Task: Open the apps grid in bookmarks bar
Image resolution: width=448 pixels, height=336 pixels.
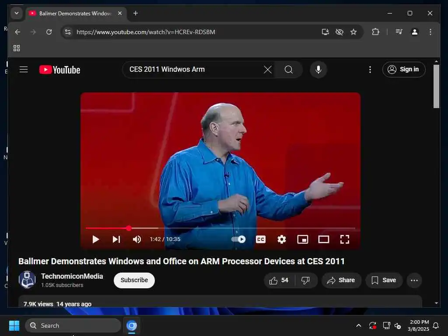Action: point(17,48)
